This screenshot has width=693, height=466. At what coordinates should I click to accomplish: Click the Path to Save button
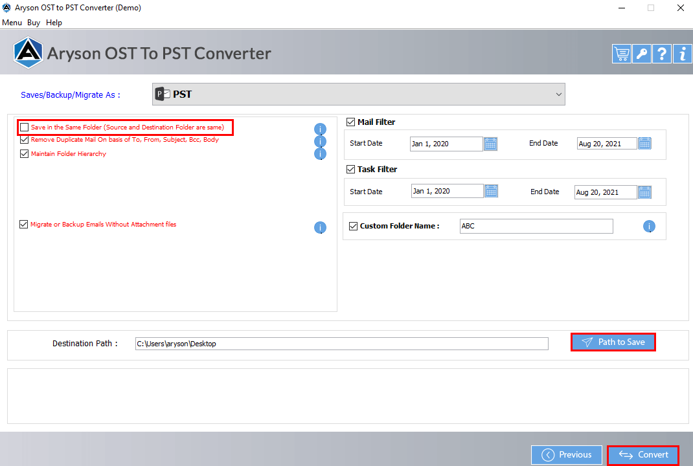click(613, 342)
